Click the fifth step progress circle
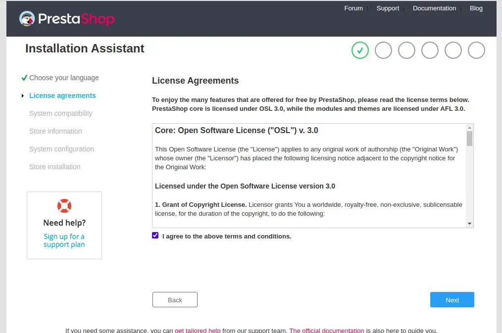The height and width of the screenshot is (333, 502). point(453,50)
